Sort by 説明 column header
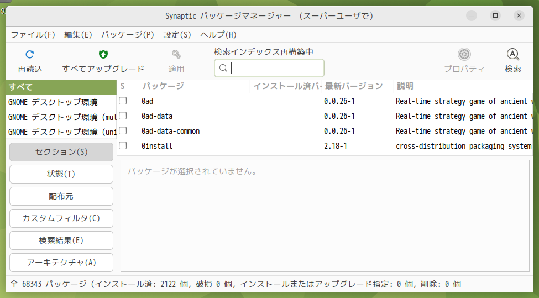 (x=463, y=86)
